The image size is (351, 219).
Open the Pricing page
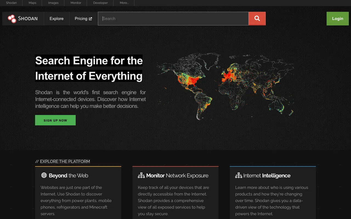coord(81,19)
